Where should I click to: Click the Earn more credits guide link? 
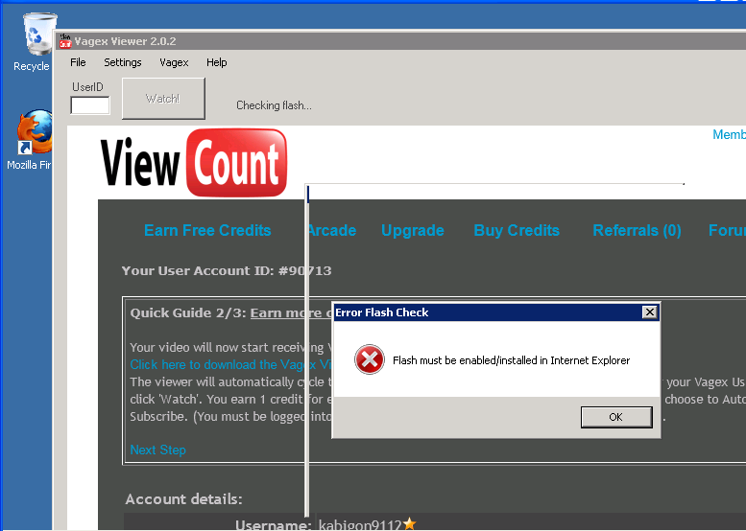(291, 312)
